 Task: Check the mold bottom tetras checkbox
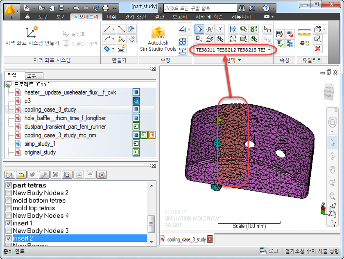9,200
